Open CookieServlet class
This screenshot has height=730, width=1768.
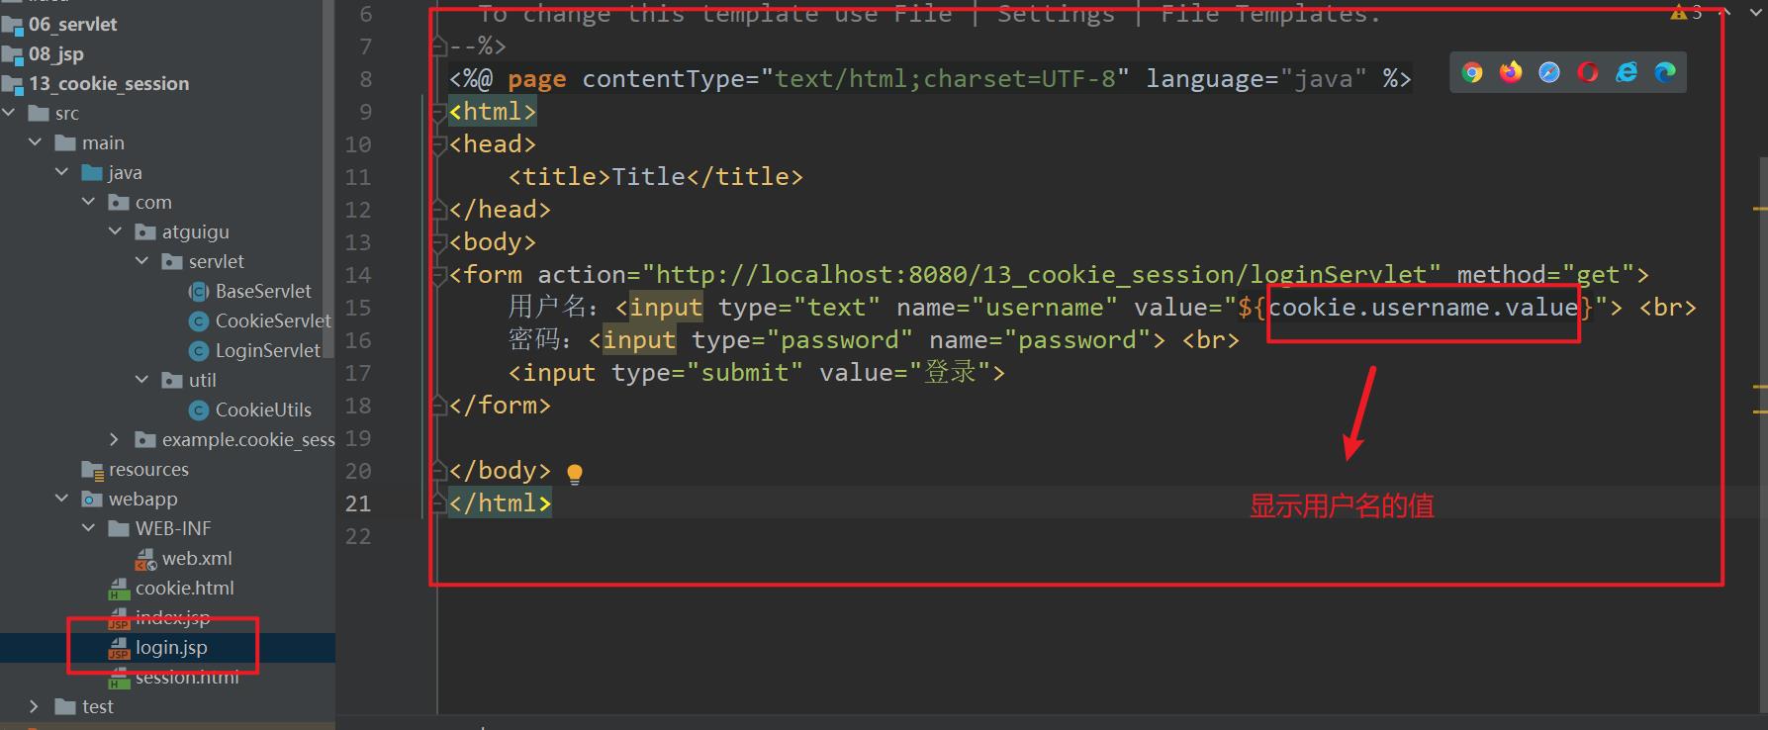pos(274,321)
